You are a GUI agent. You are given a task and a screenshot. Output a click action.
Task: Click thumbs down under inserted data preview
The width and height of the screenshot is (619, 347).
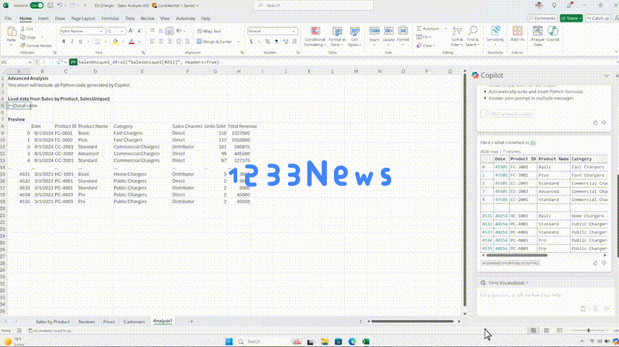click(604, 263)
